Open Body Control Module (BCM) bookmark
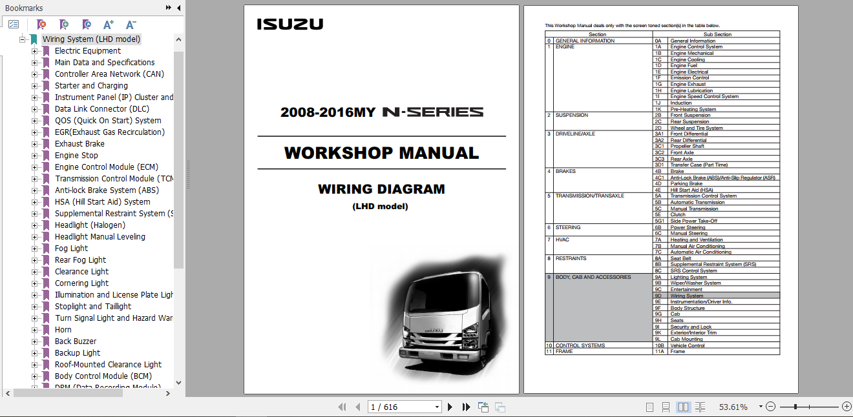The height and width of the screenshot is (417, 853). tap(103, 376)
